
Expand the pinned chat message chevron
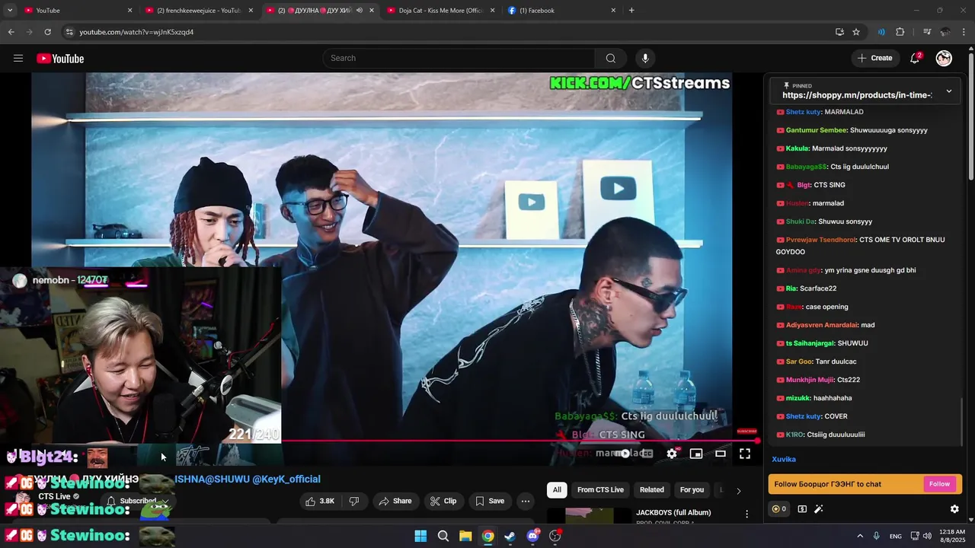tap(949, 91)
